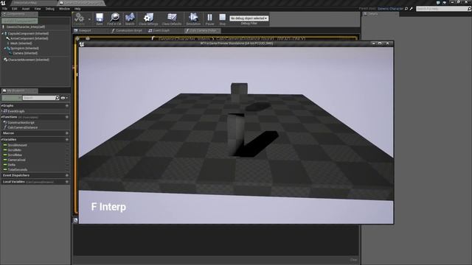Viewport: 472px width, 265px height.
Task: Switch to the Event Graph tab
Action: (x=159, y=31)
